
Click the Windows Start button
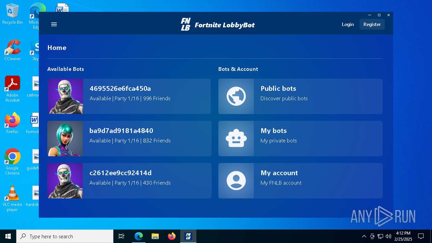click(8, 236)
